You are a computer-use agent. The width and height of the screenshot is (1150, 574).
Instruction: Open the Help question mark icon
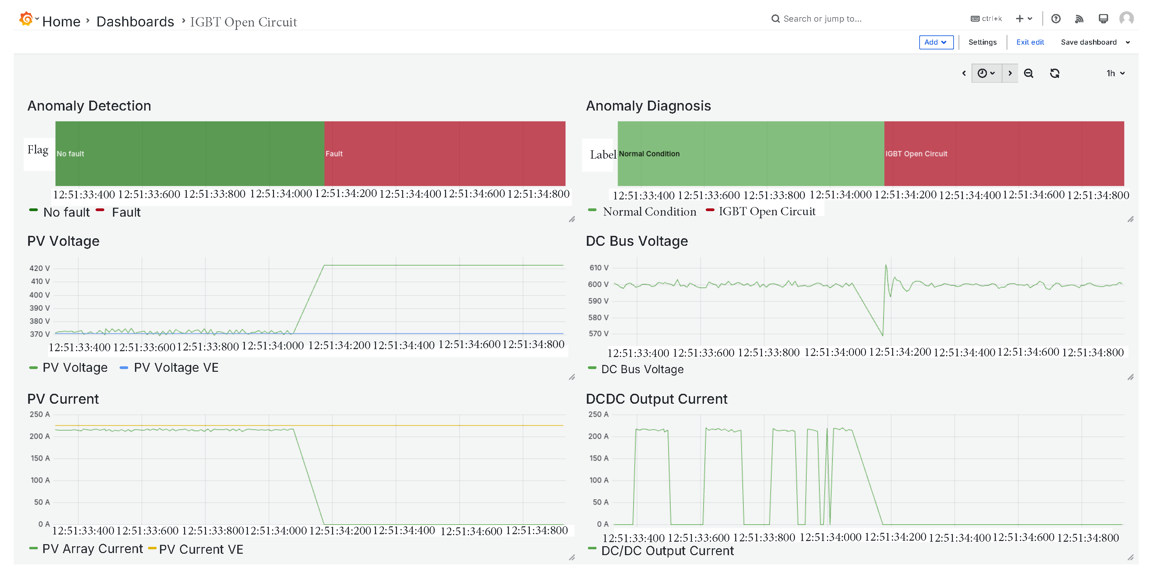1055,19
